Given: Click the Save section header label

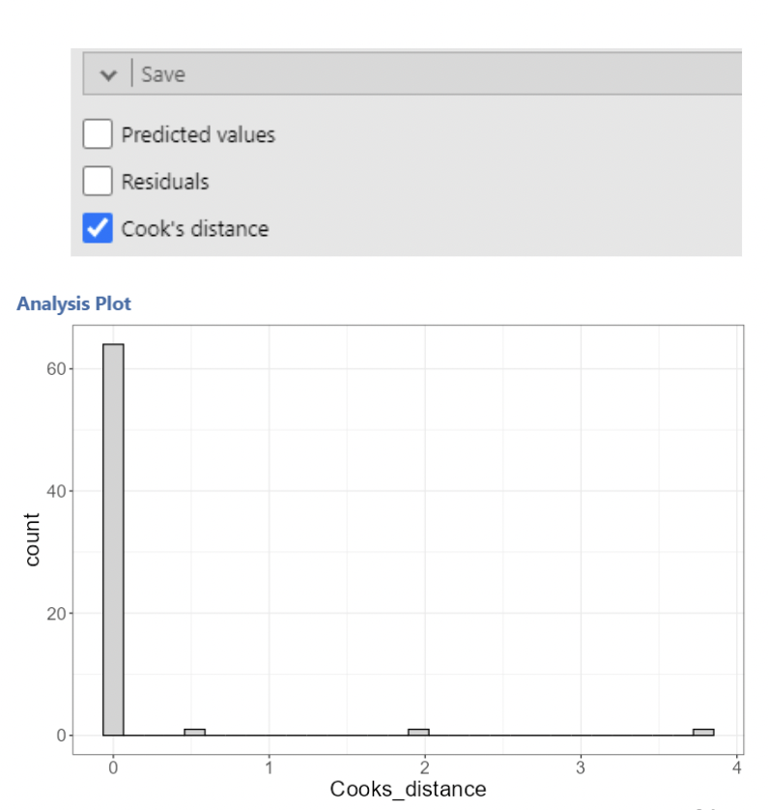Looking at the screenshot, I should (x=163, y=73).
